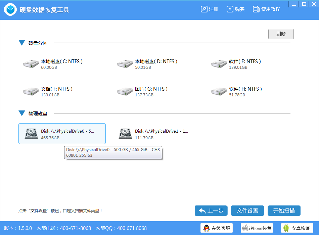This screenshot has height=235, width=319.
Task: Open the 使用教程 tutorial link
Action: click(266, 9)
